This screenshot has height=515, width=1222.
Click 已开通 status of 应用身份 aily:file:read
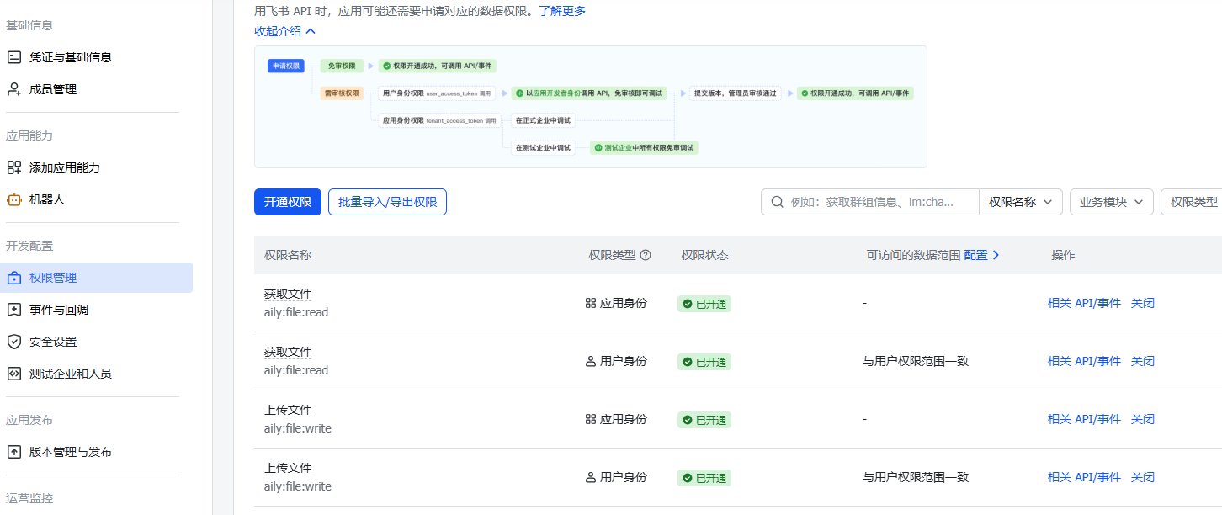(x=704, y=304)
